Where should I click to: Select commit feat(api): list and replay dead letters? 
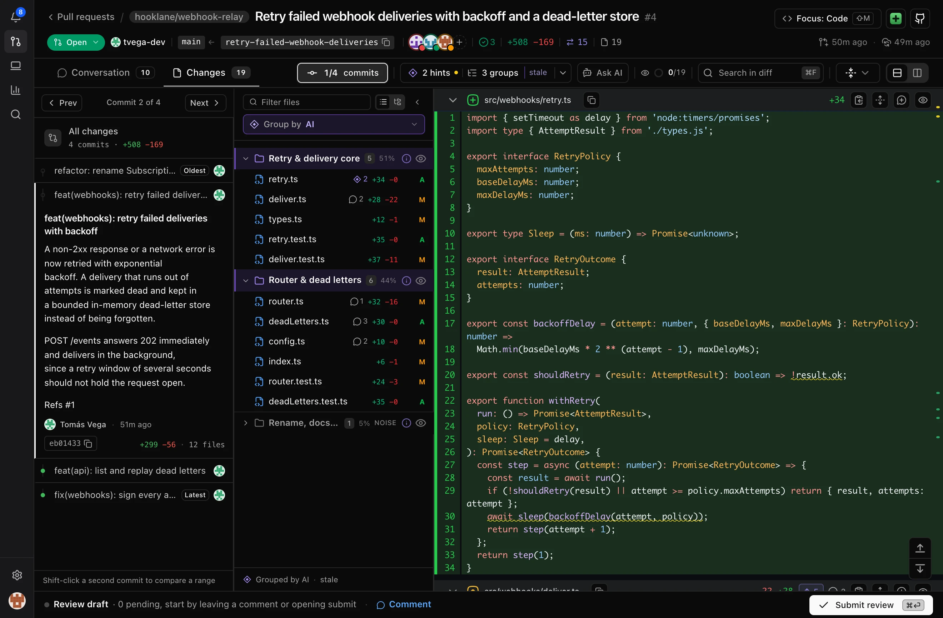(134, 470)
